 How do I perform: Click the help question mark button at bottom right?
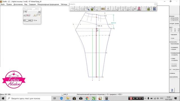172,90
